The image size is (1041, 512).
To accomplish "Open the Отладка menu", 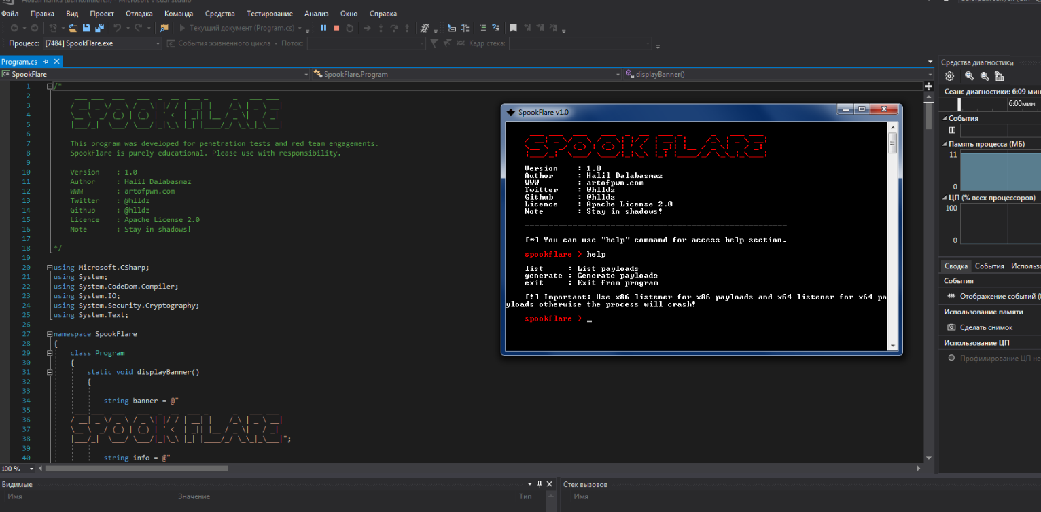I will coord(139,13).
